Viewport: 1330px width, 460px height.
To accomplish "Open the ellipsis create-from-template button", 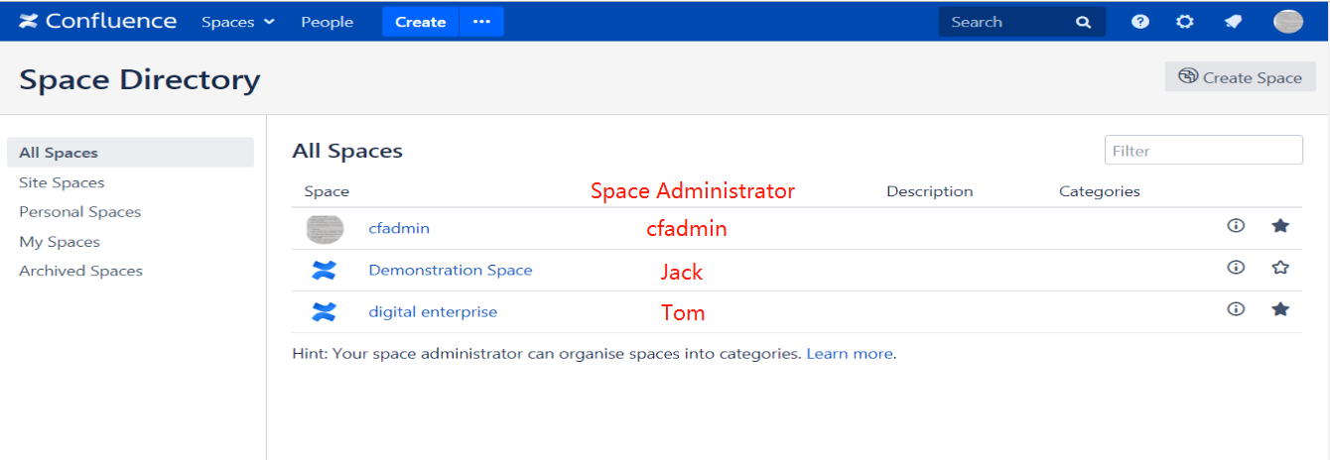I will 481,22.
